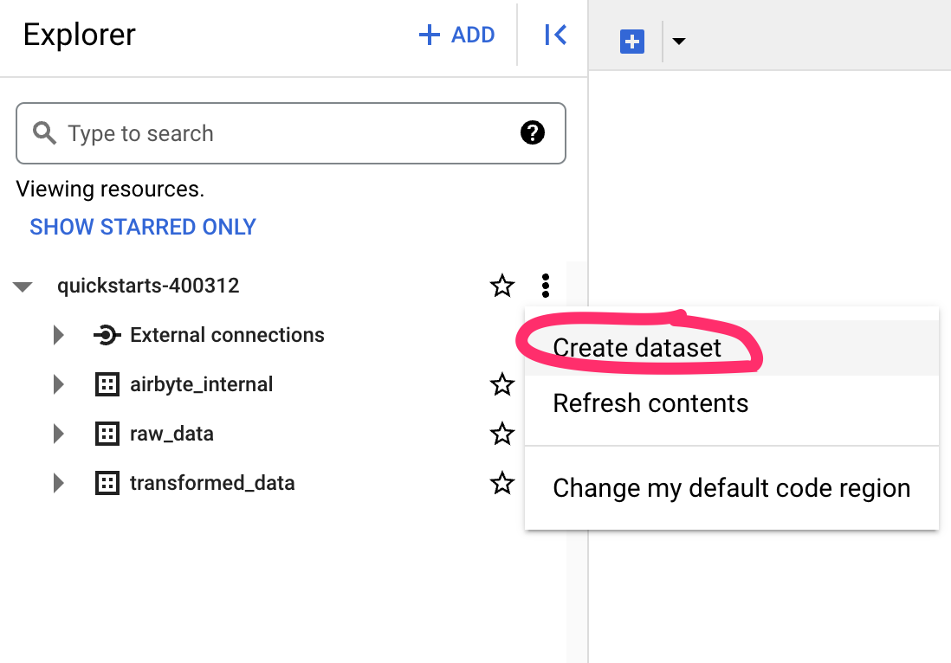Open a new SQL query tab
The width and height of the screenshot is (951, 663).
pos(631,41)
